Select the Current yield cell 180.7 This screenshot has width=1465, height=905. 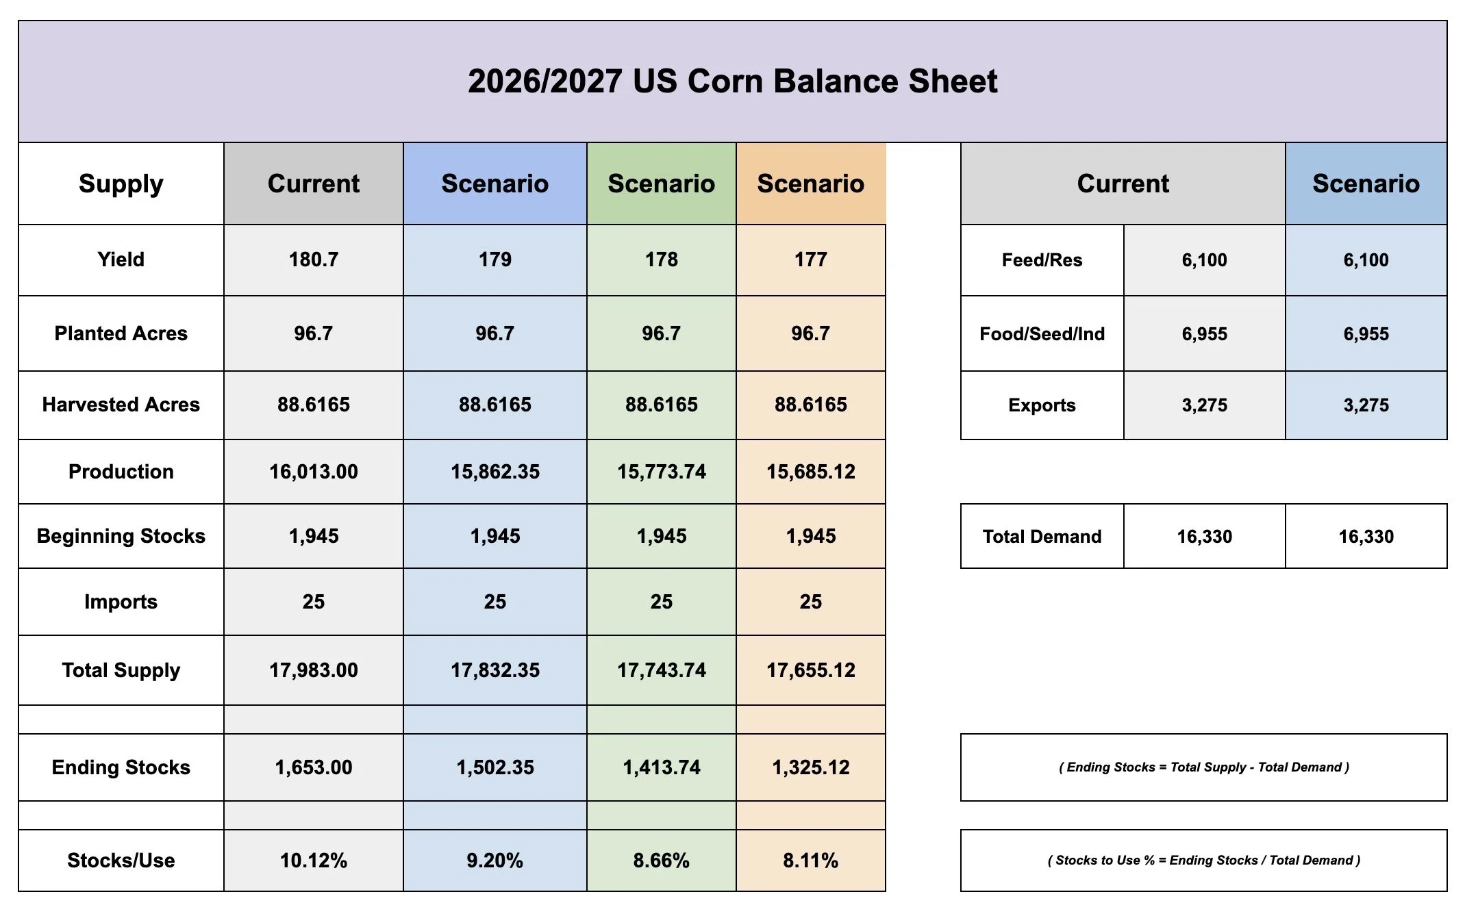314,260
